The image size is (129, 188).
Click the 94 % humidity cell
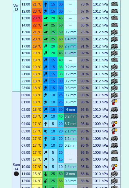click(85, 139)
